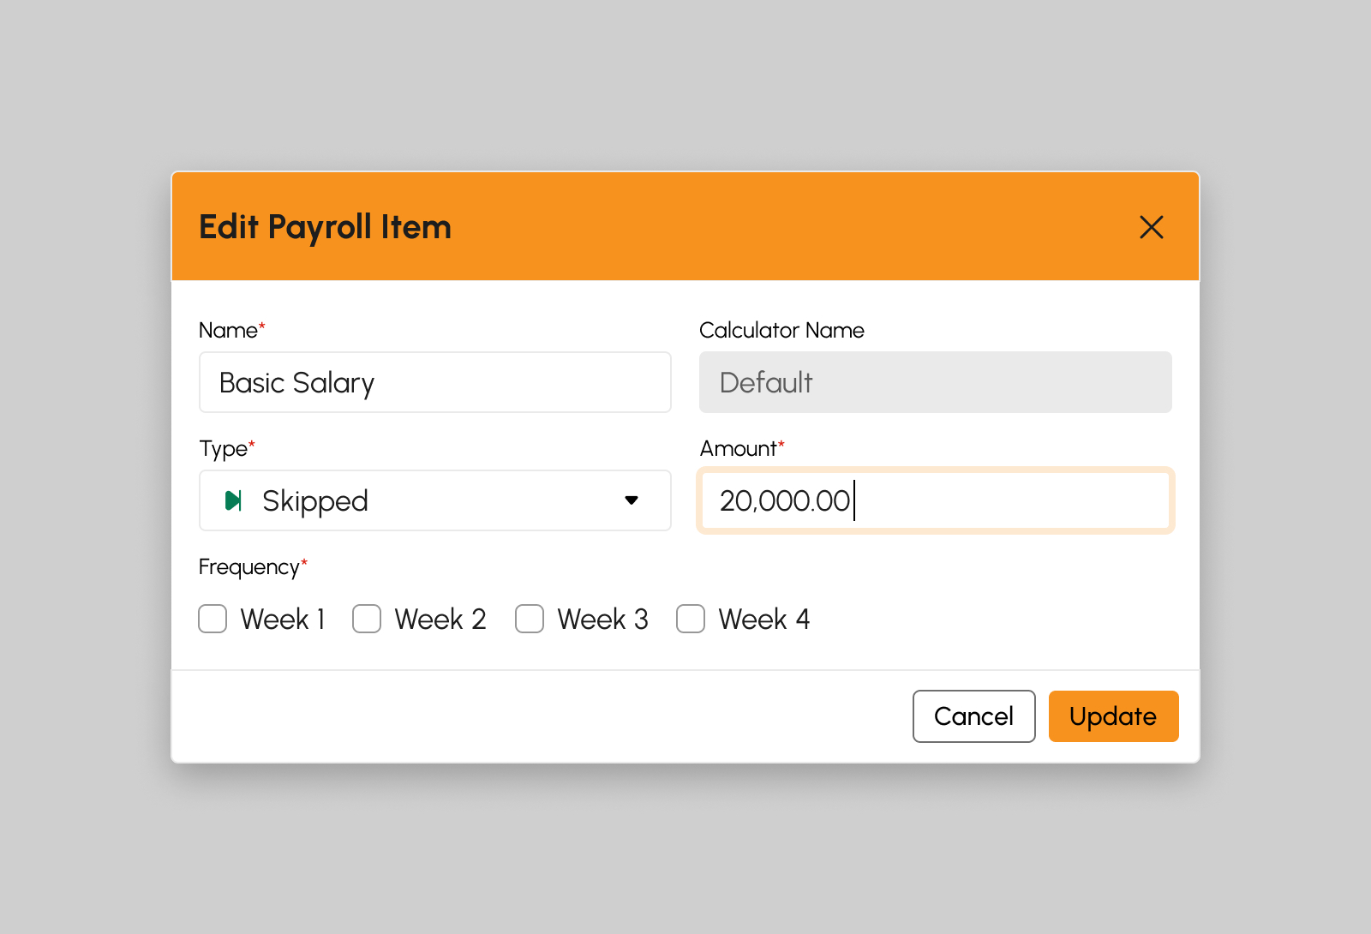Viewport: 1371px width, 934px height.
Task: Check the Week 2 checkbox
Action: coord(367,619)
